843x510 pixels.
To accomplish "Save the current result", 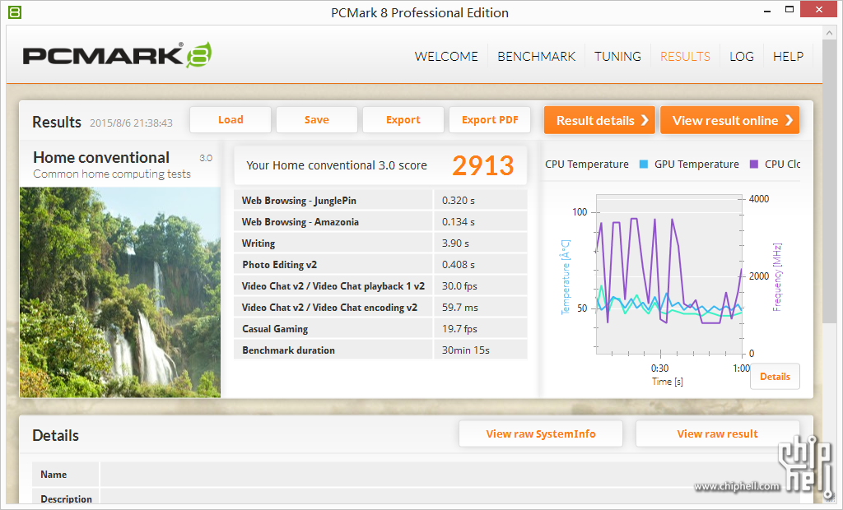I will click(x=317, y=120).
